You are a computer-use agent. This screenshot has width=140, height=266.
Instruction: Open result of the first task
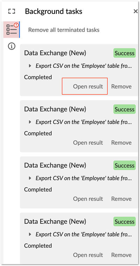(88, 86)
